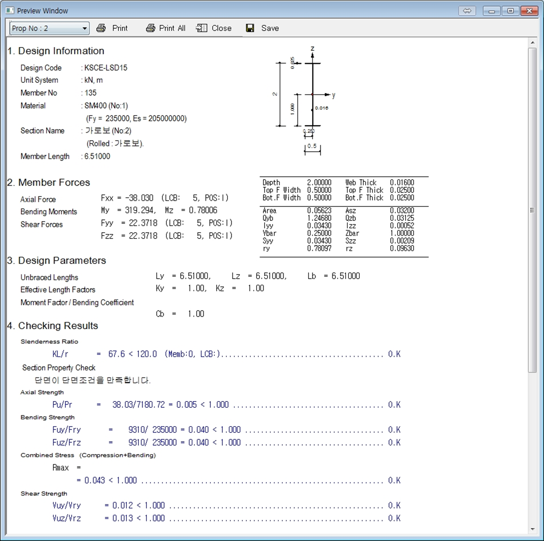Click the I-beam section diagram
The height and width of the screenshot is (541, 544).
308,100
